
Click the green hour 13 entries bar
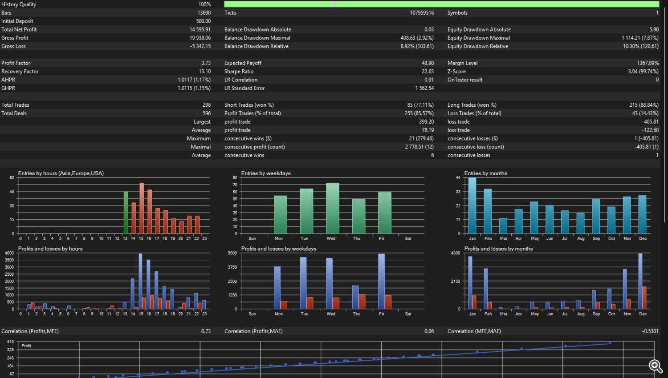(126, 213)
